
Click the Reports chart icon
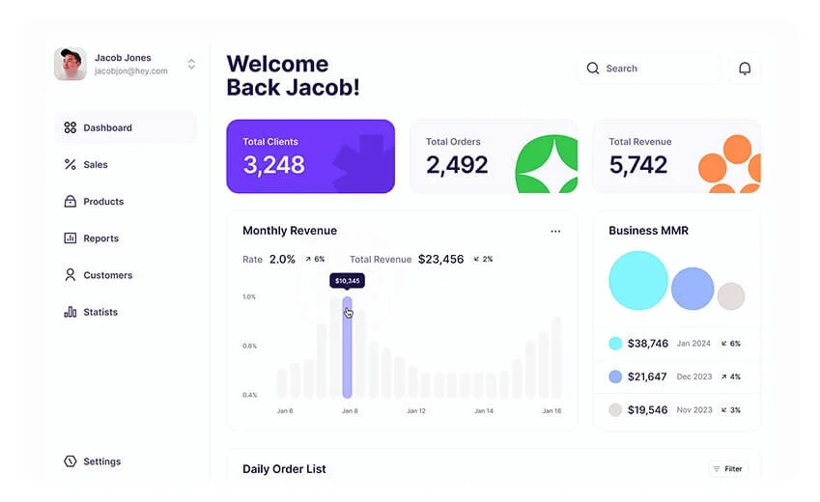70,238
